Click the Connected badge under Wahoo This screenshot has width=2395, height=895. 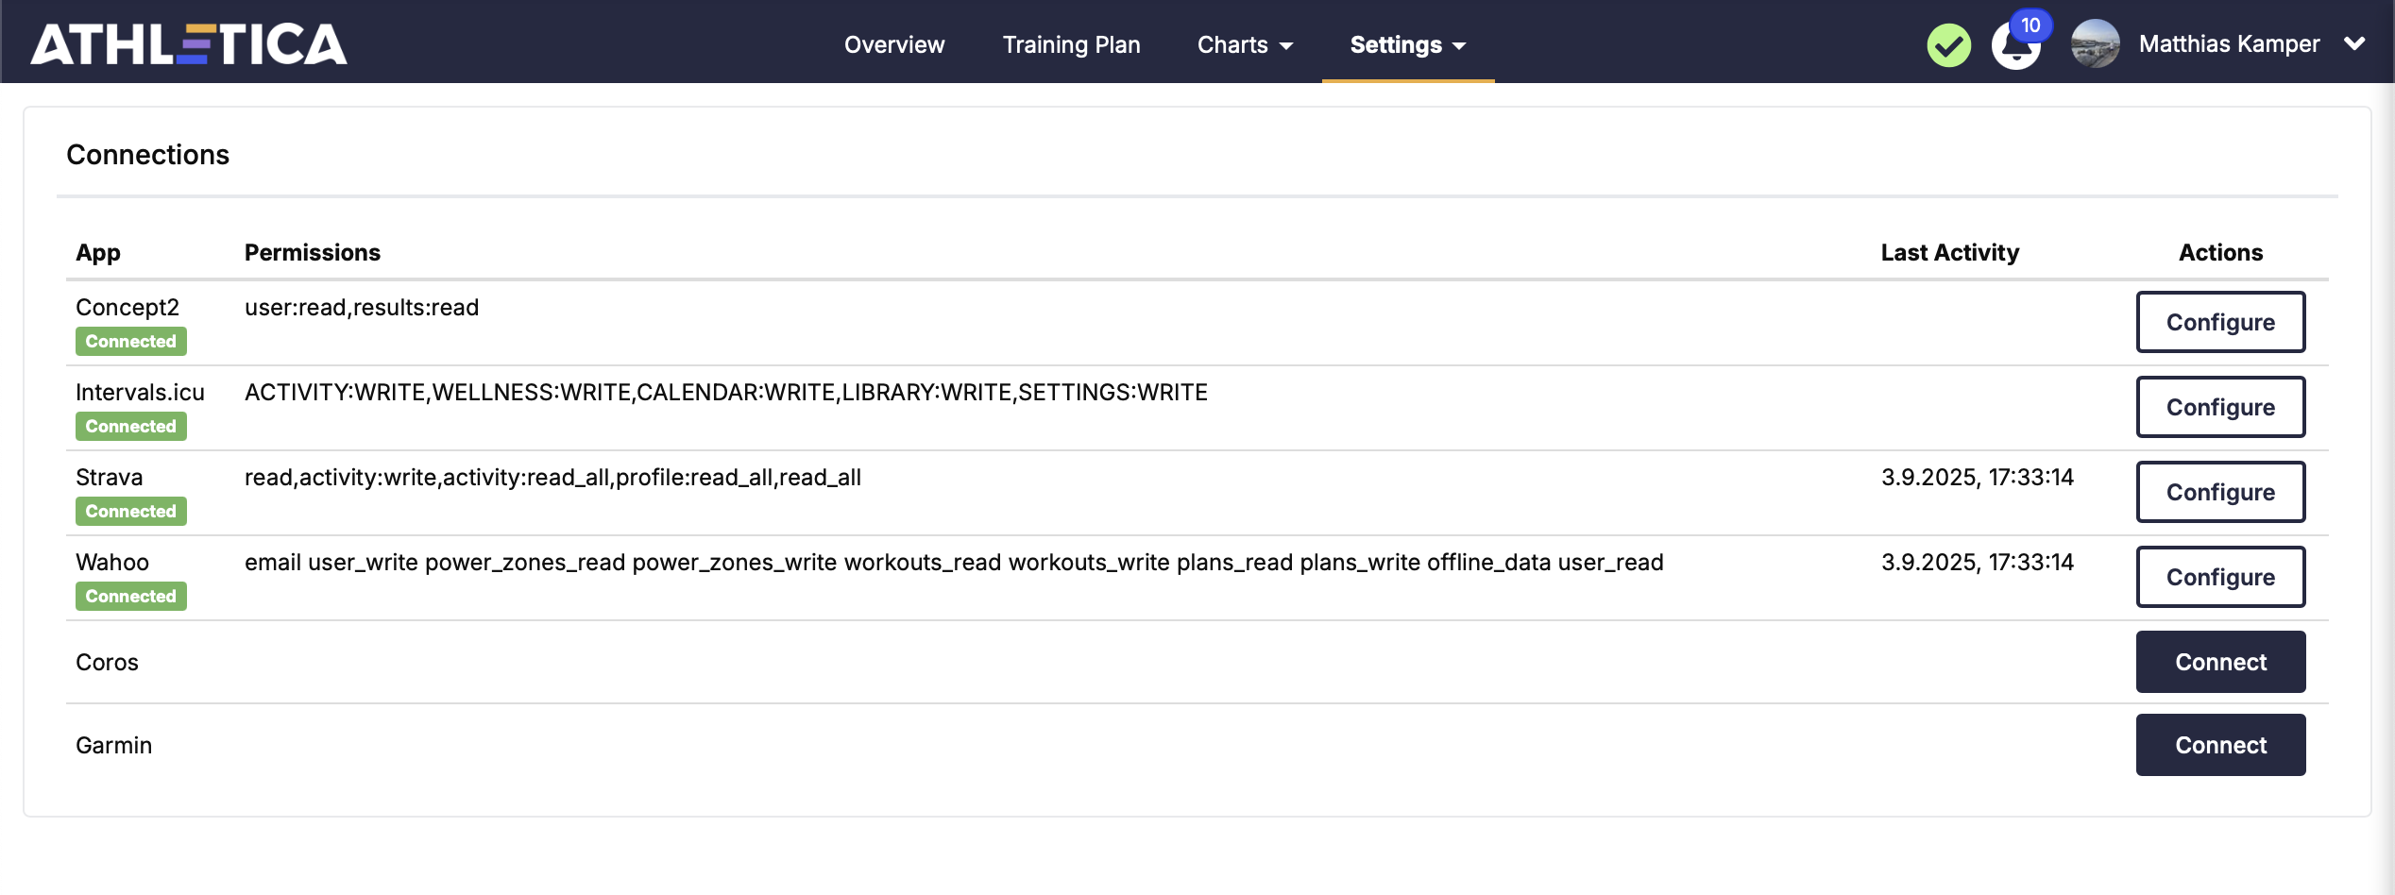point(131,597)
